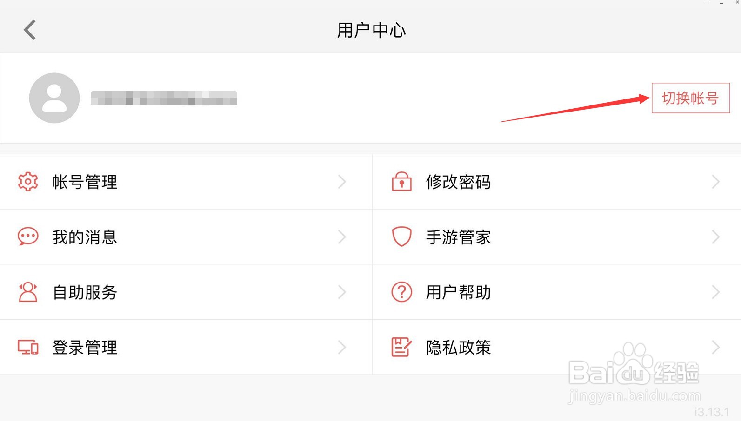Click the shield icon for 手游管家
This screenshot has width=741, height=421.
point(401,237)
